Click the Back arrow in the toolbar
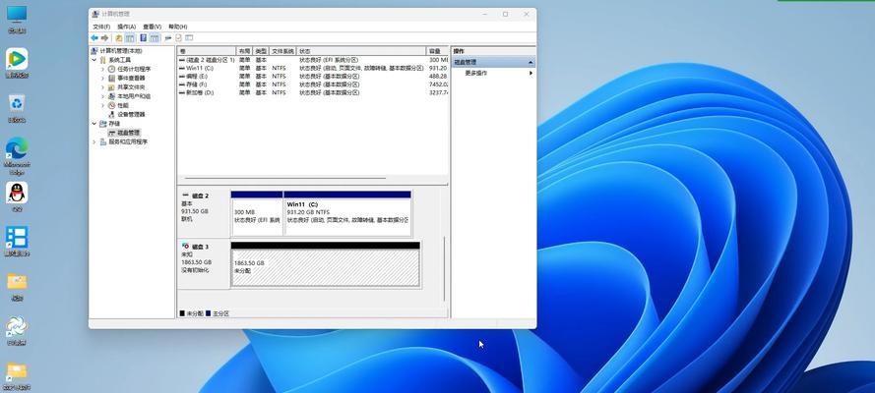Viewport: 875px width, 393px height. tap(94, 38)
